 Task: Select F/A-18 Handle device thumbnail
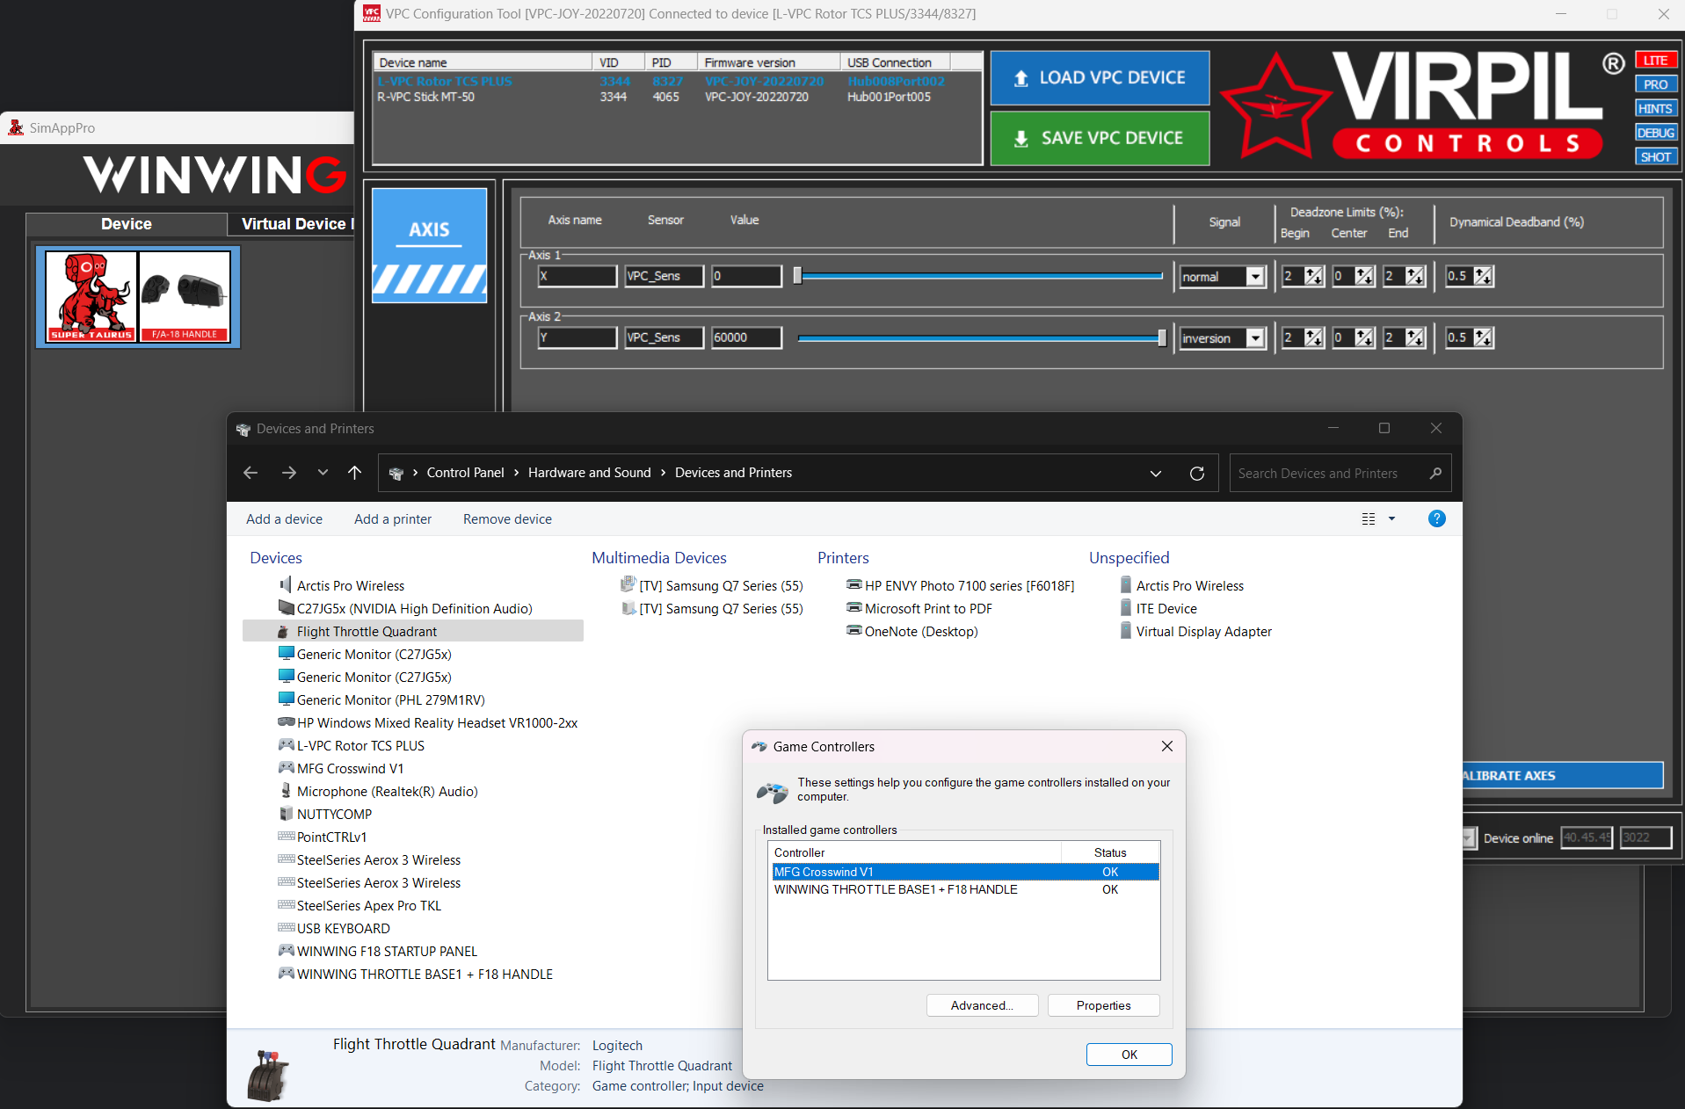pos(185,296)
